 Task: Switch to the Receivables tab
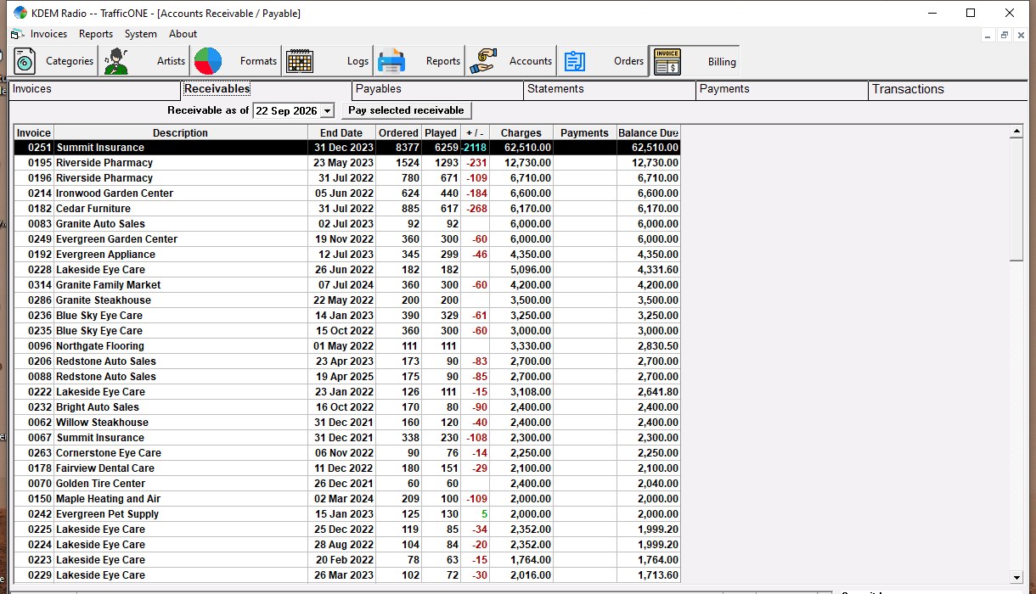[x=267, y=89]
